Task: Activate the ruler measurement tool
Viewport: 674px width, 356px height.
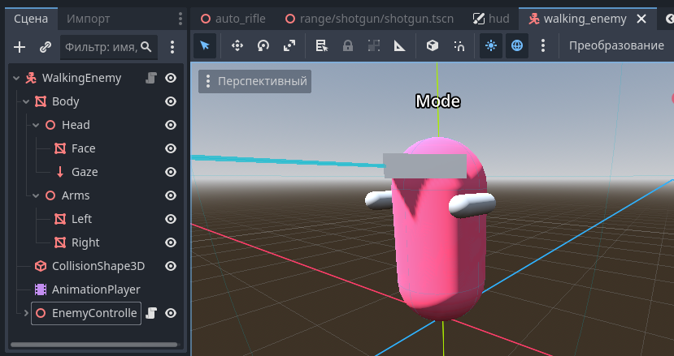Action: [399, 46]
